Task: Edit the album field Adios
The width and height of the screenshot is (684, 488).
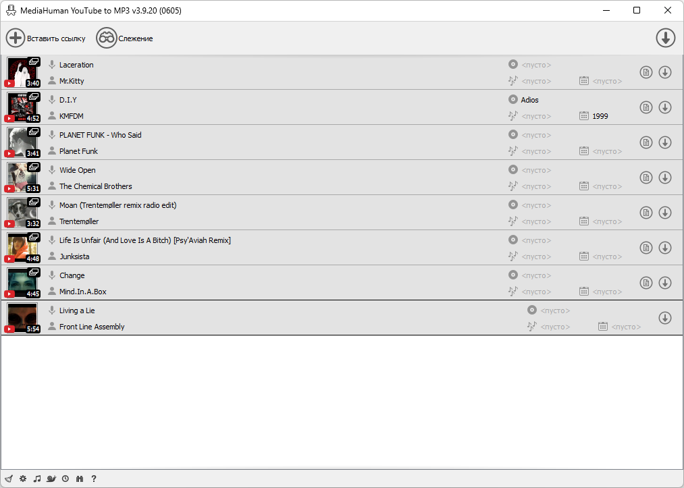Action: pos(529,100)
